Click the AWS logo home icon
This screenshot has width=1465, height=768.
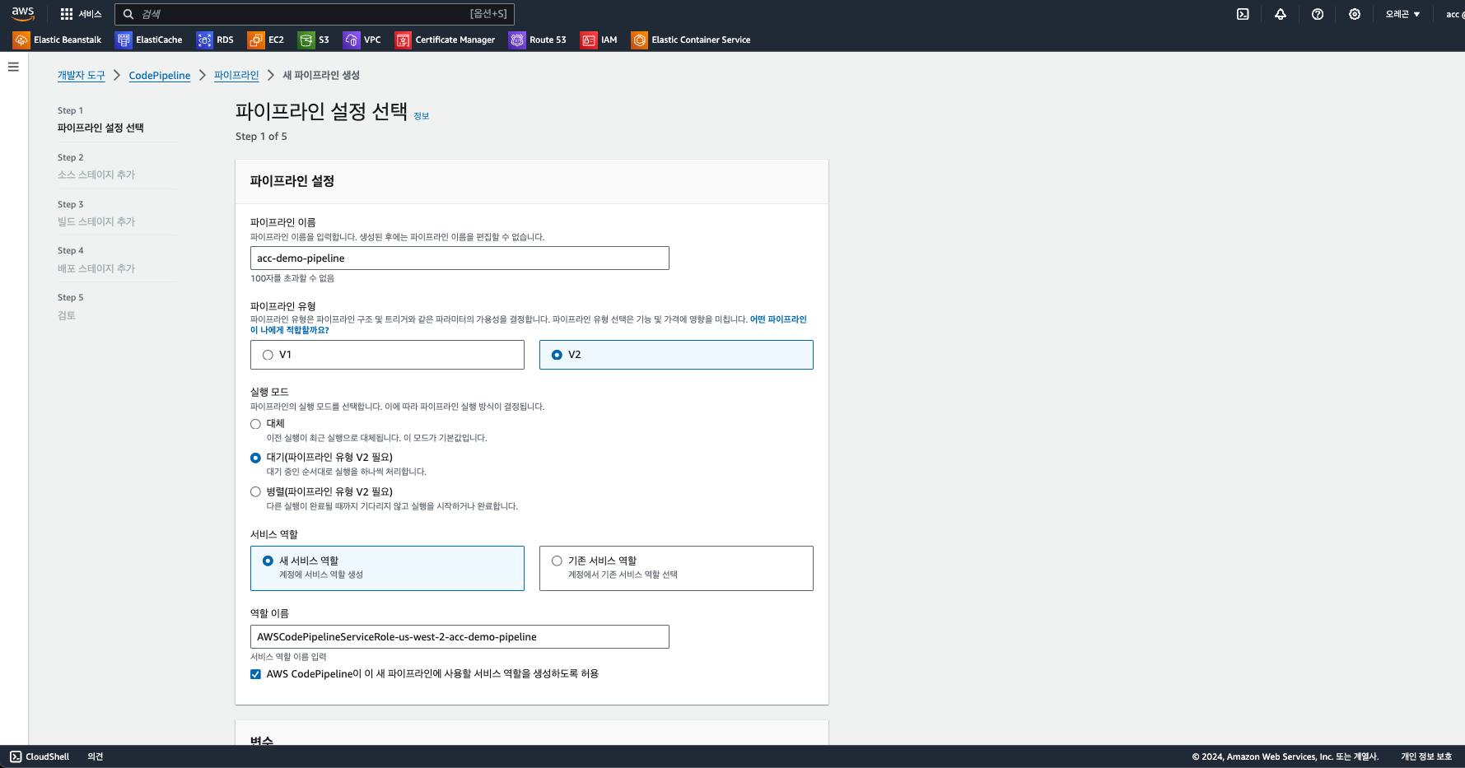(x=23, y=13)
